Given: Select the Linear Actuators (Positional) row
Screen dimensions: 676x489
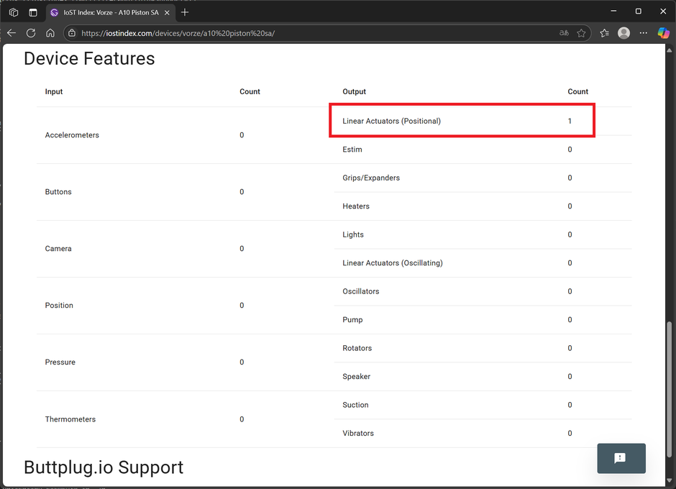Looking at the screenshot, I should click(x=462, y=121).
